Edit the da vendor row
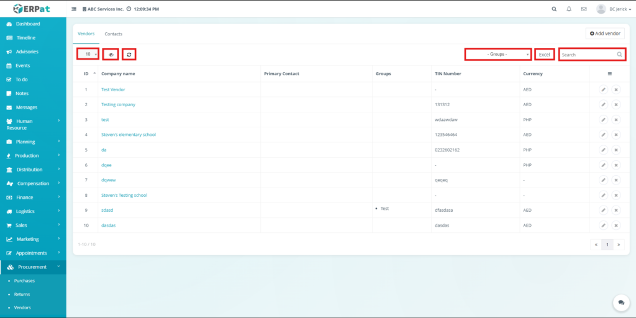Image resolution: width=636 pixels, height=318 pixels. coord(604,150)
